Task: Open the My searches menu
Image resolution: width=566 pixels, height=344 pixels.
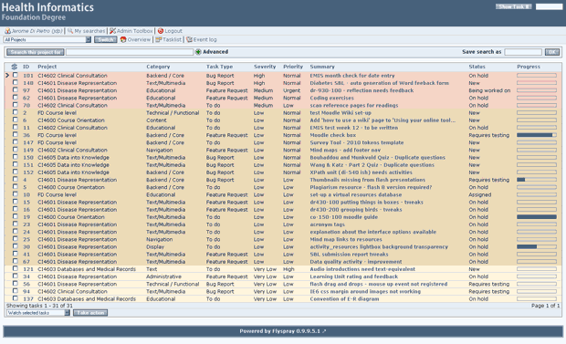Action: click(89, 31)
